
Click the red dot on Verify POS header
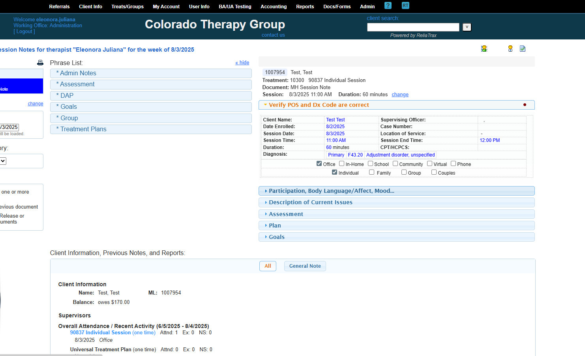pos(524,105)
